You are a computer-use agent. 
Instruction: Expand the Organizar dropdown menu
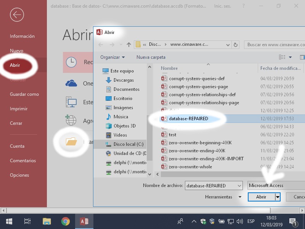(x=112, y=57)
